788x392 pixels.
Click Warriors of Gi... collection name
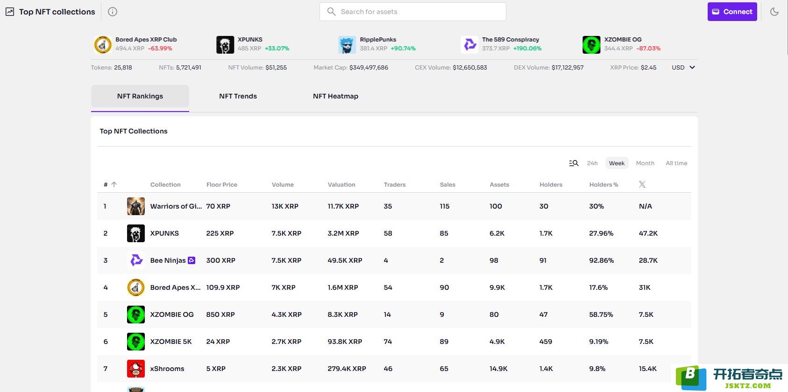(x=176, y=206)
